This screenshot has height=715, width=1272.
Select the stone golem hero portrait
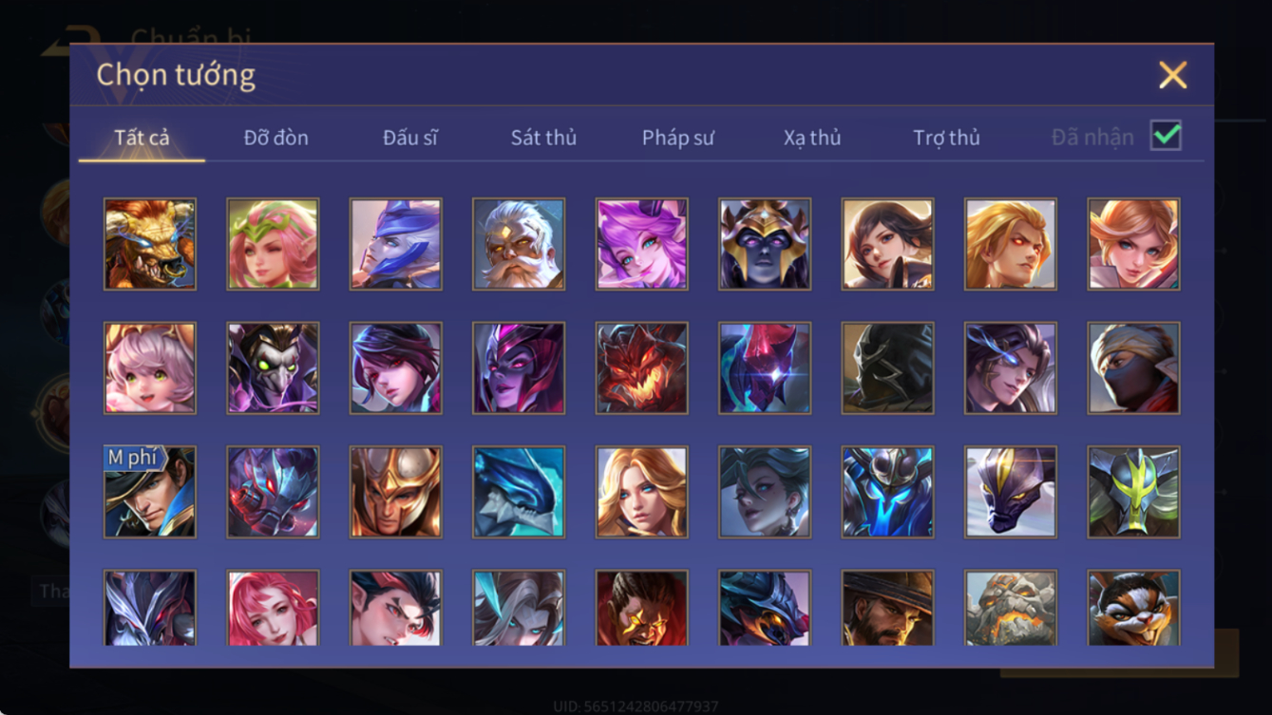tap(1011, 608)
